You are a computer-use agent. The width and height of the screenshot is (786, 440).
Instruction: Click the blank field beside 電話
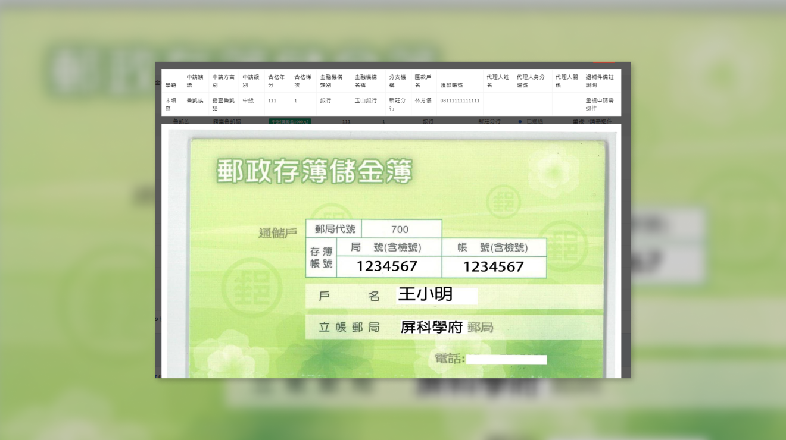[506, 360]
